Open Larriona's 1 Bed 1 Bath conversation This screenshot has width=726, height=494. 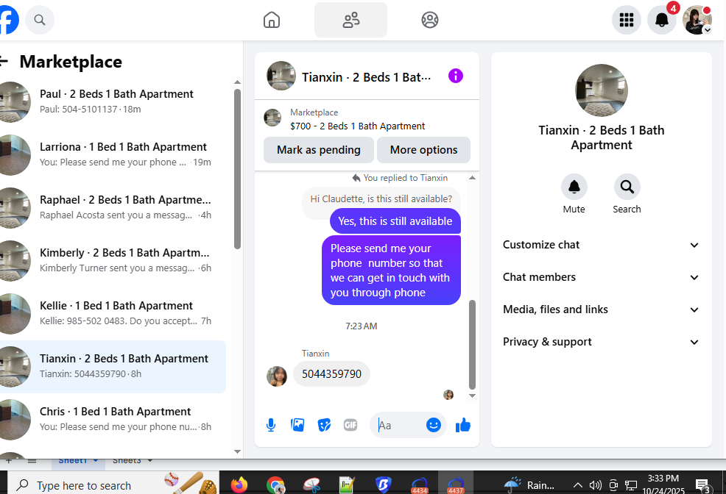(x=113, y=155)
